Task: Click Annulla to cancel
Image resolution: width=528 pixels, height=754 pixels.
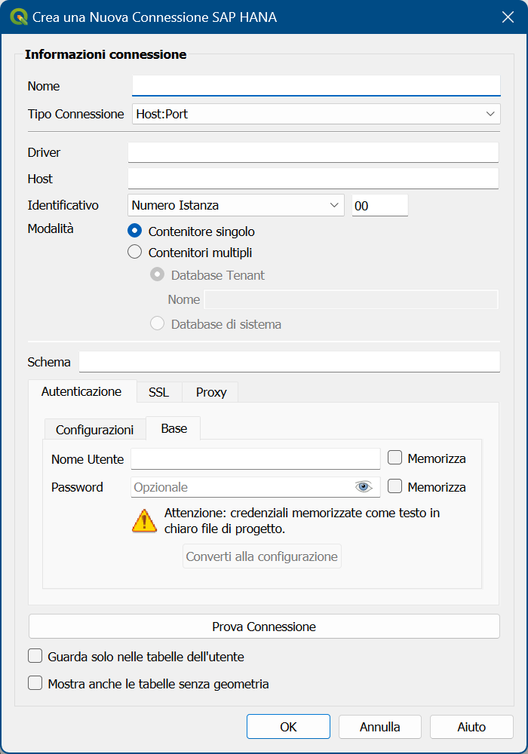Action: click(380, 727)
